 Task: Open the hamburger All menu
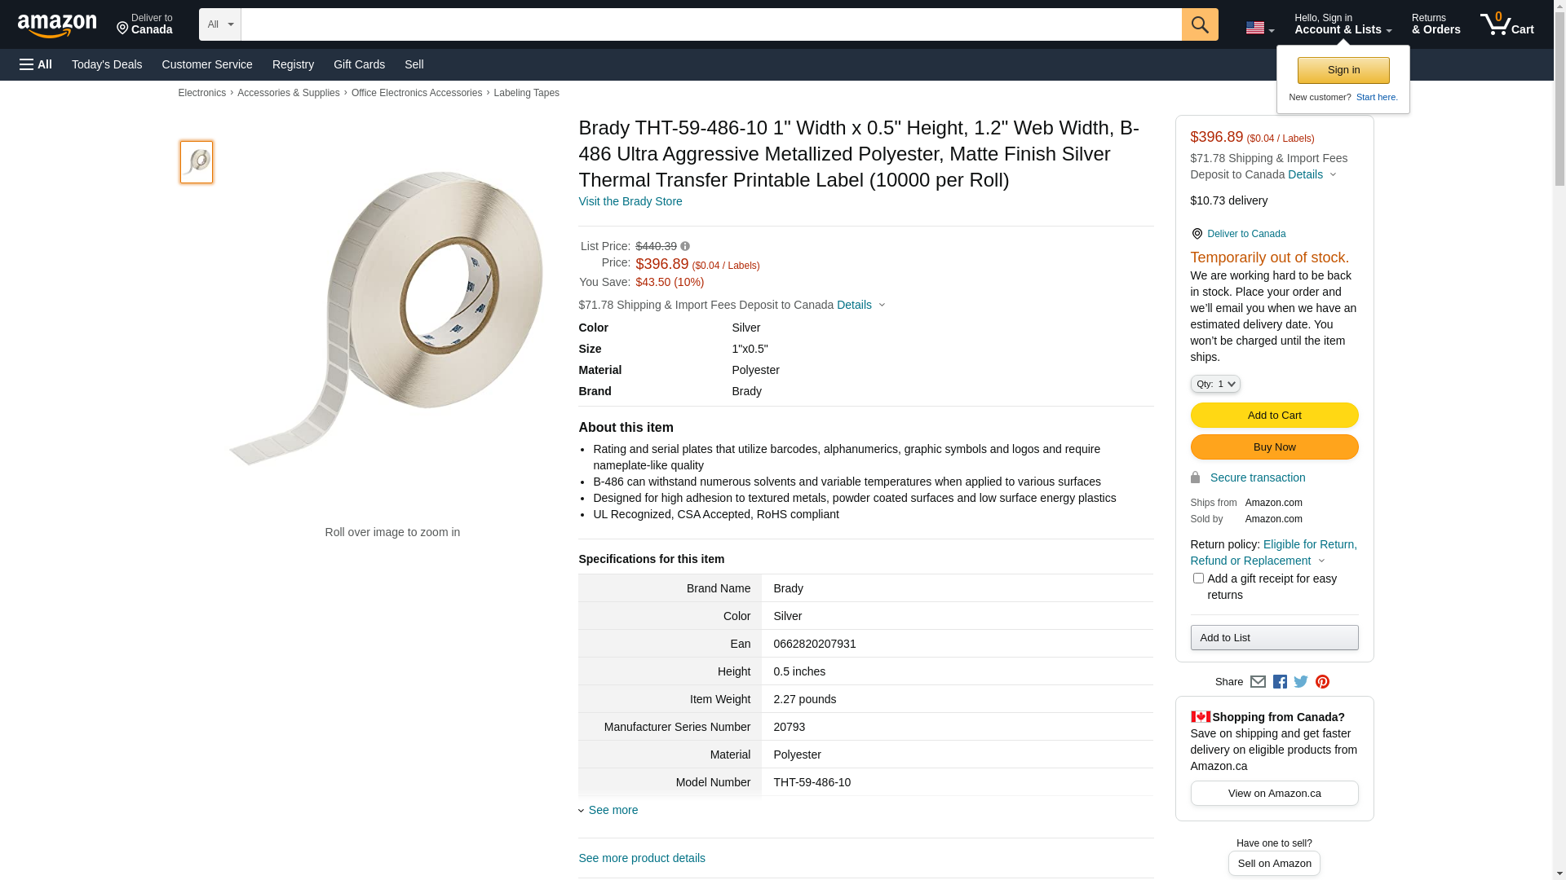point(36,64)
